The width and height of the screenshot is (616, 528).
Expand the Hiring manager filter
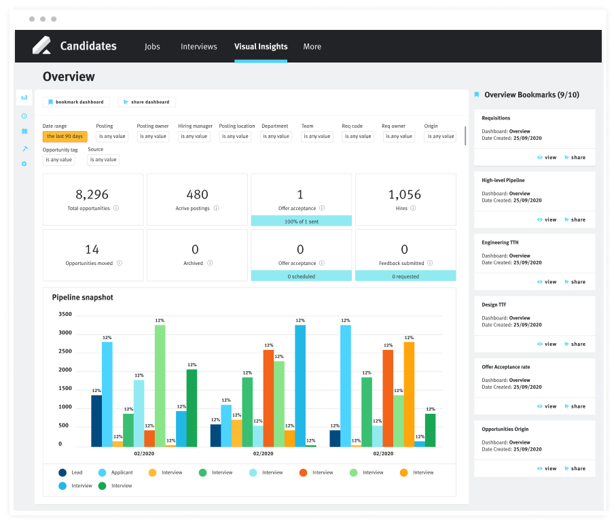pyautogui.click(x=195, y=137)
